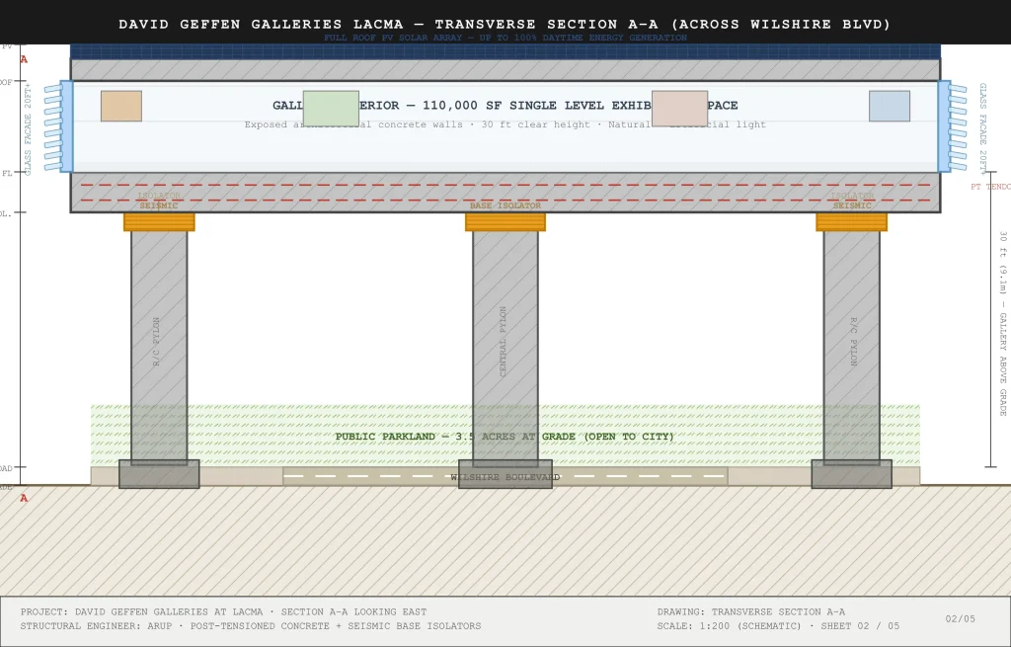Click the '30 ft clear height' description line
The image size is (1011, 647).
[505, 124]
